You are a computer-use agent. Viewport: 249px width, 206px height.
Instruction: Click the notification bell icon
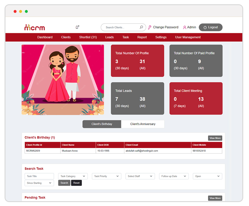pyautogui.click(x=77, y=27)
